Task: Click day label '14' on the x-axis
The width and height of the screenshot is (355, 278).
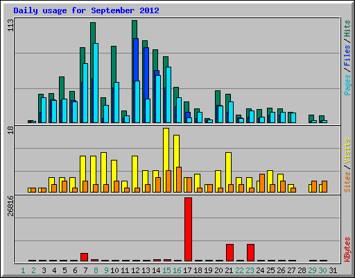Action: [x=156, y=270]
